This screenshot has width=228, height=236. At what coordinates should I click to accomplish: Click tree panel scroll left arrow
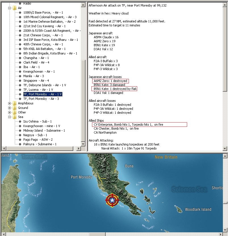(x=4, y=149)
